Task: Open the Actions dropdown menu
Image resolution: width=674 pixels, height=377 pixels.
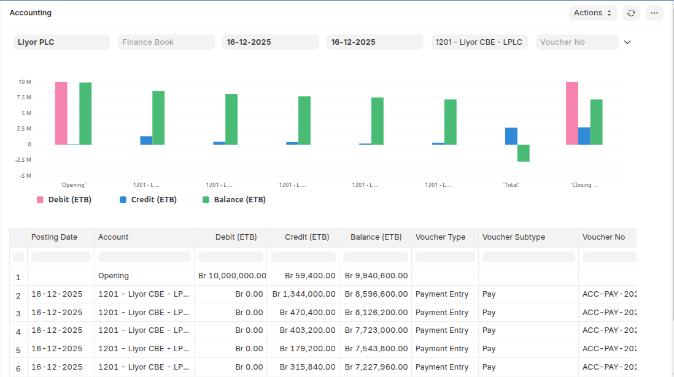Action: 592,13
